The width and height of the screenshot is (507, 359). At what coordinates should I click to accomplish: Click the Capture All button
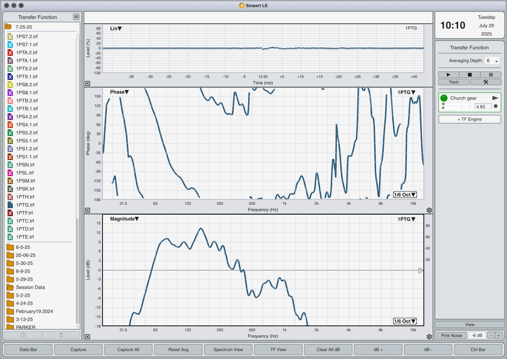(x=128, y=350)
